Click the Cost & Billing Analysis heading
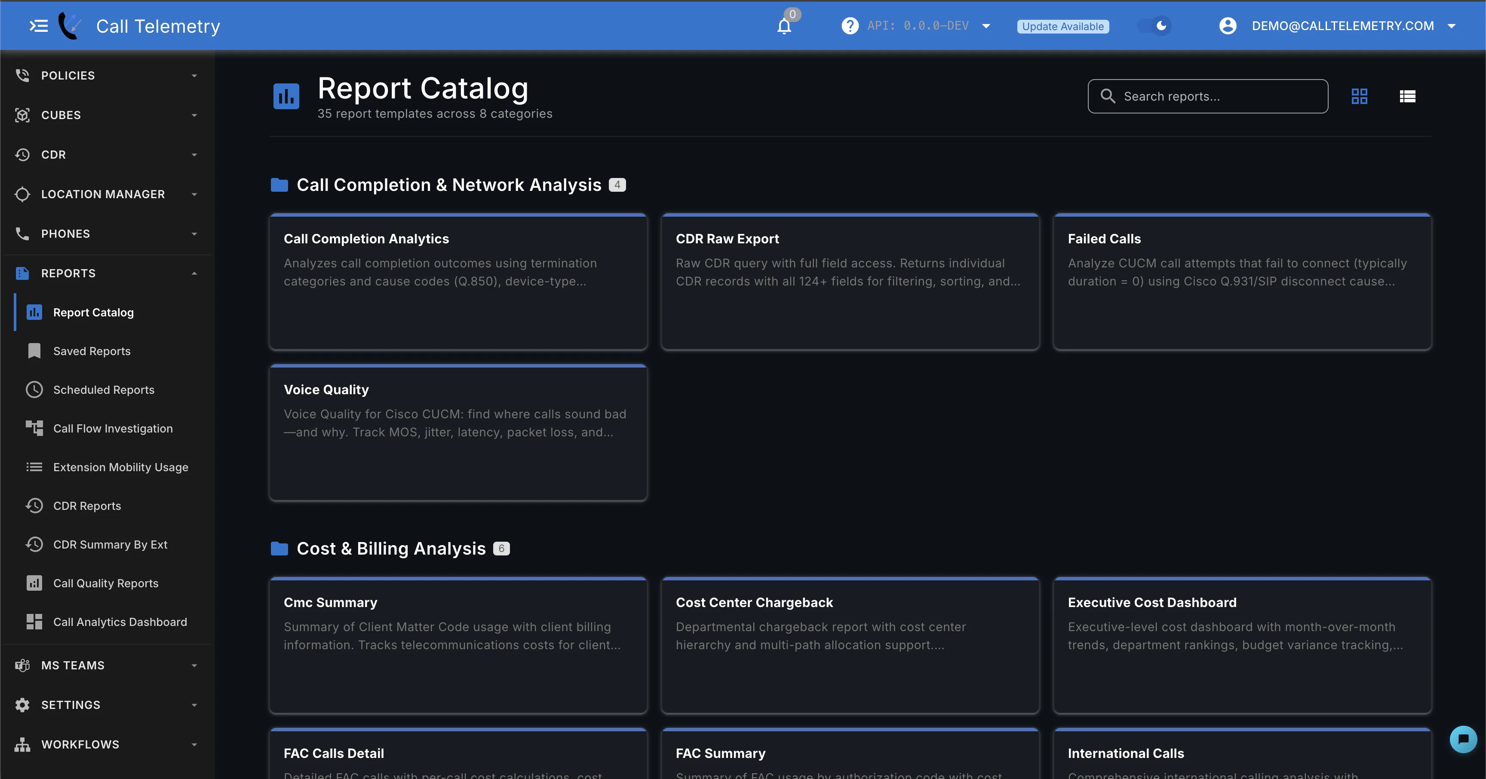The width and height of the screenshot is (1486, 779). click(391, 549)
